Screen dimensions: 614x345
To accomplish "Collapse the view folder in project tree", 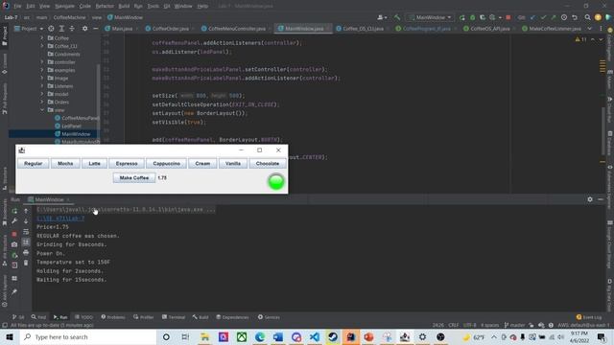I will point(42,110).
